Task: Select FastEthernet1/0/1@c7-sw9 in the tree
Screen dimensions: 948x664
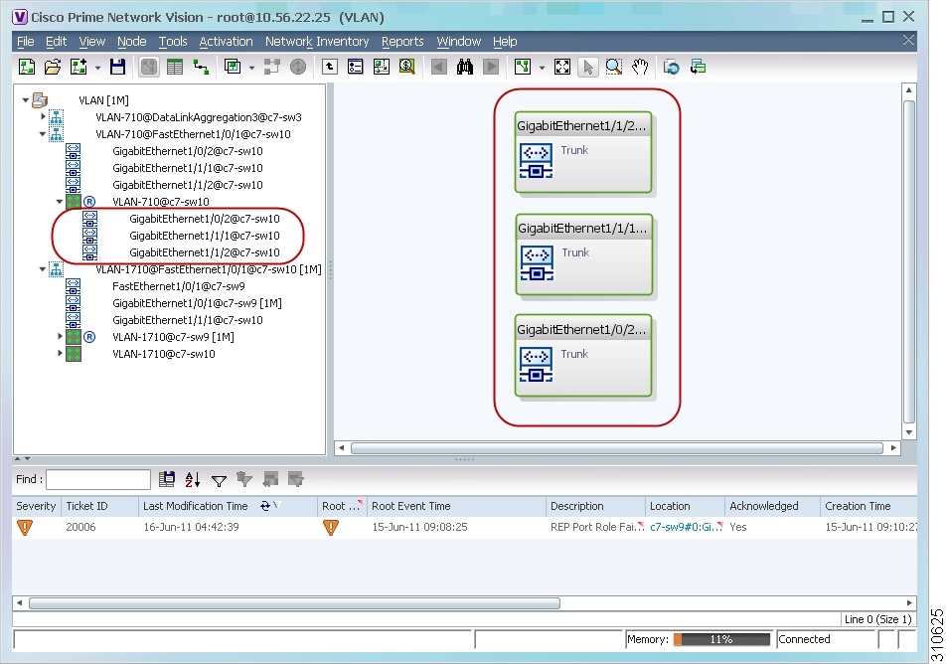Action: click(x=178, y=286)
